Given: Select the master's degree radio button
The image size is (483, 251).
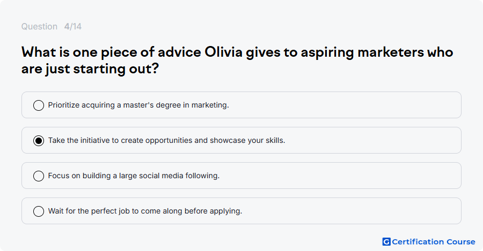Looking at the screenshot, I should (39, 105).
